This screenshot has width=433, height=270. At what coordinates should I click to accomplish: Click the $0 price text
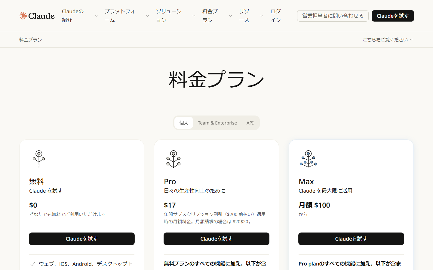coord(33,205)
